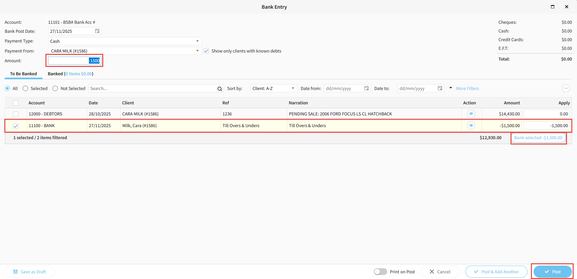Click the search magnifier icon

[220, 89]
